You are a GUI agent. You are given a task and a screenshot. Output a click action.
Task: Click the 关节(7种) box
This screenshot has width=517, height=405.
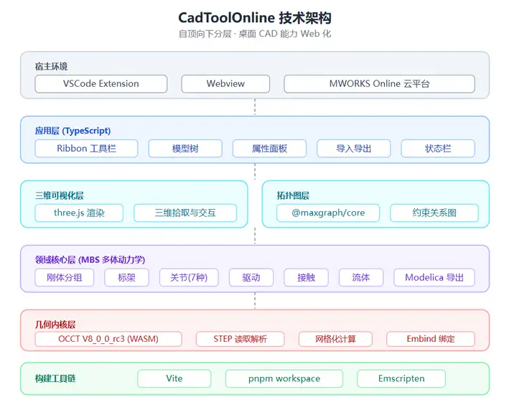coord(189,277)
